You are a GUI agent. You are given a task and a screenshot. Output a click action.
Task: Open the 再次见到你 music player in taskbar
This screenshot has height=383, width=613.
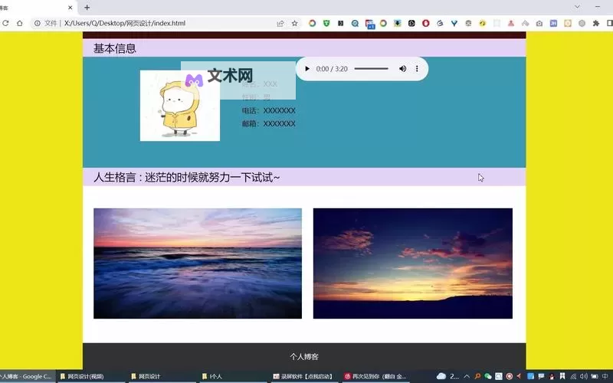(375, 376)
